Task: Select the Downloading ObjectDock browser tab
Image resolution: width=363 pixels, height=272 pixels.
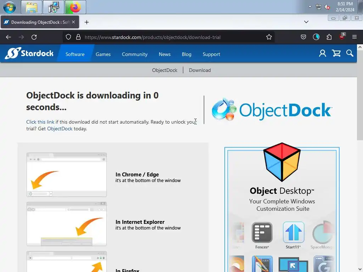Action: coord(40,22)
